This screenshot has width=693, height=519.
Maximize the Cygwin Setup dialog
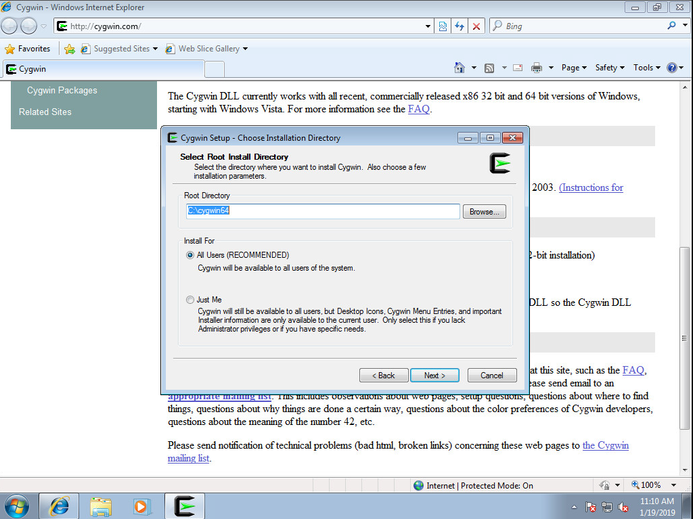click(490, 138)
